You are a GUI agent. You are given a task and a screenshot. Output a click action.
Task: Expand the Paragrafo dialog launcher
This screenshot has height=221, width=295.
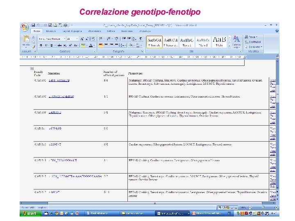(x=142, y=51)
